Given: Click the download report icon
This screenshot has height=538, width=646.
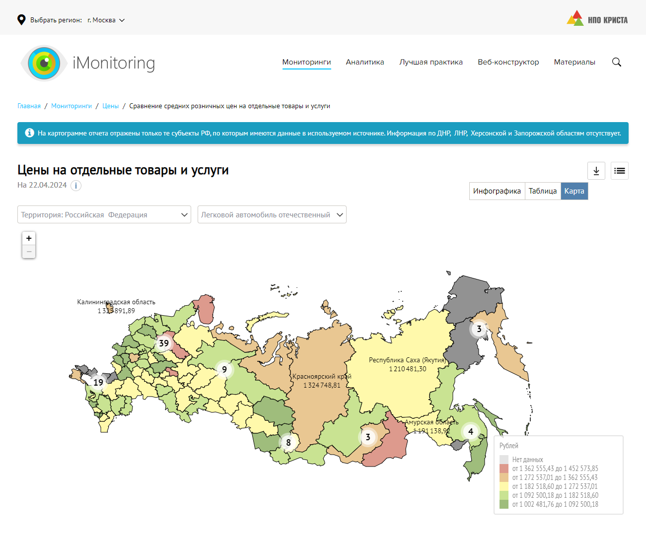Looking at the screenshot, I should [596, 171].
